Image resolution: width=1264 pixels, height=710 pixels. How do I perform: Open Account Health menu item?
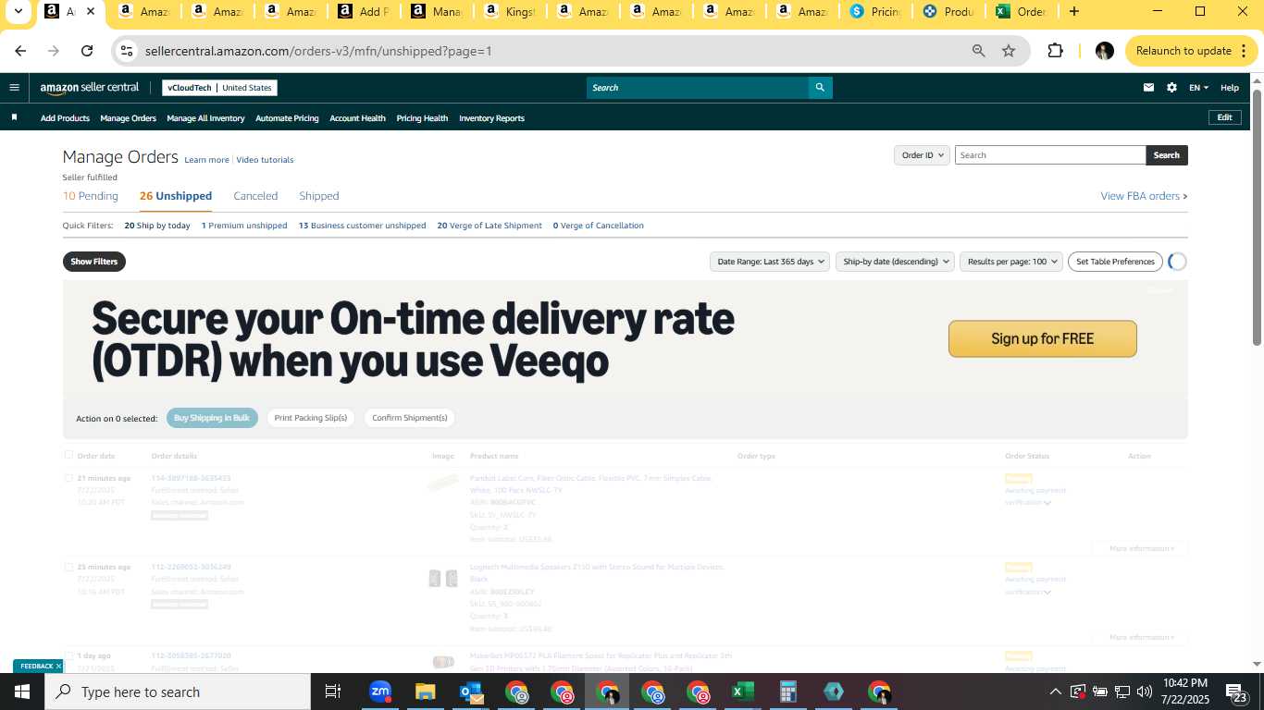(357, 118)
